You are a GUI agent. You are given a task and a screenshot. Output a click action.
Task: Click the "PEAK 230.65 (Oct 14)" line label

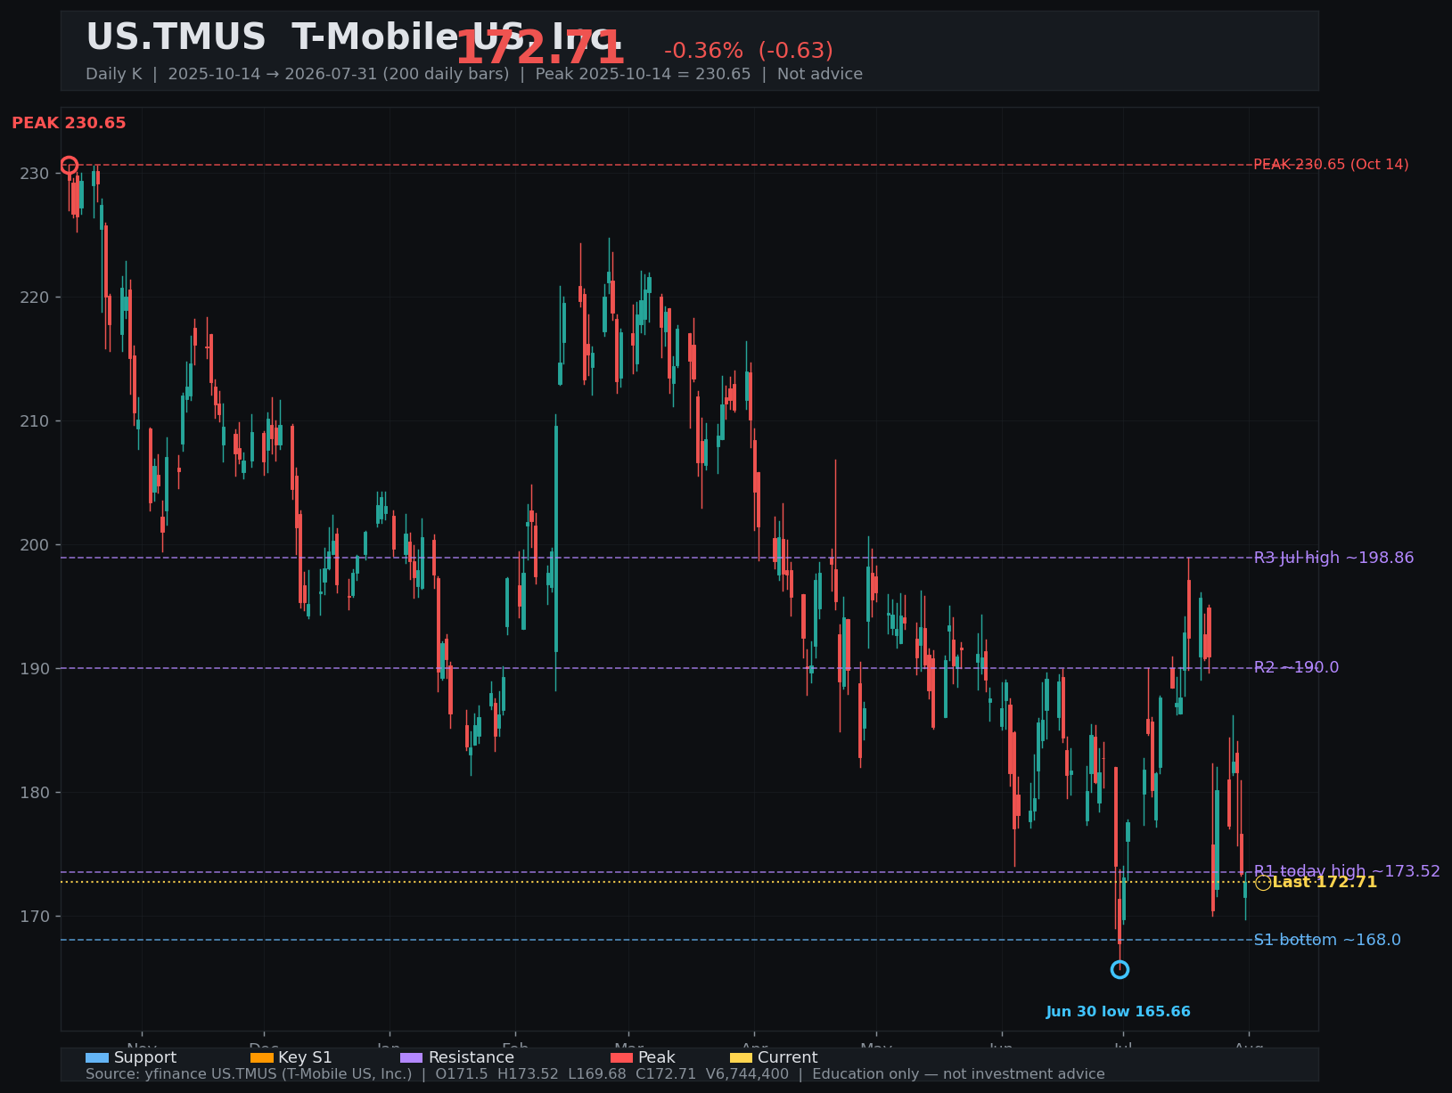(x=1331, y=165)
